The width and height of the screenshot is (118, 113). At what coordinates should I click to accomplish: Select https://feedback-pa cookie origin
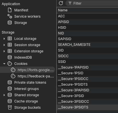coord(36,76)
